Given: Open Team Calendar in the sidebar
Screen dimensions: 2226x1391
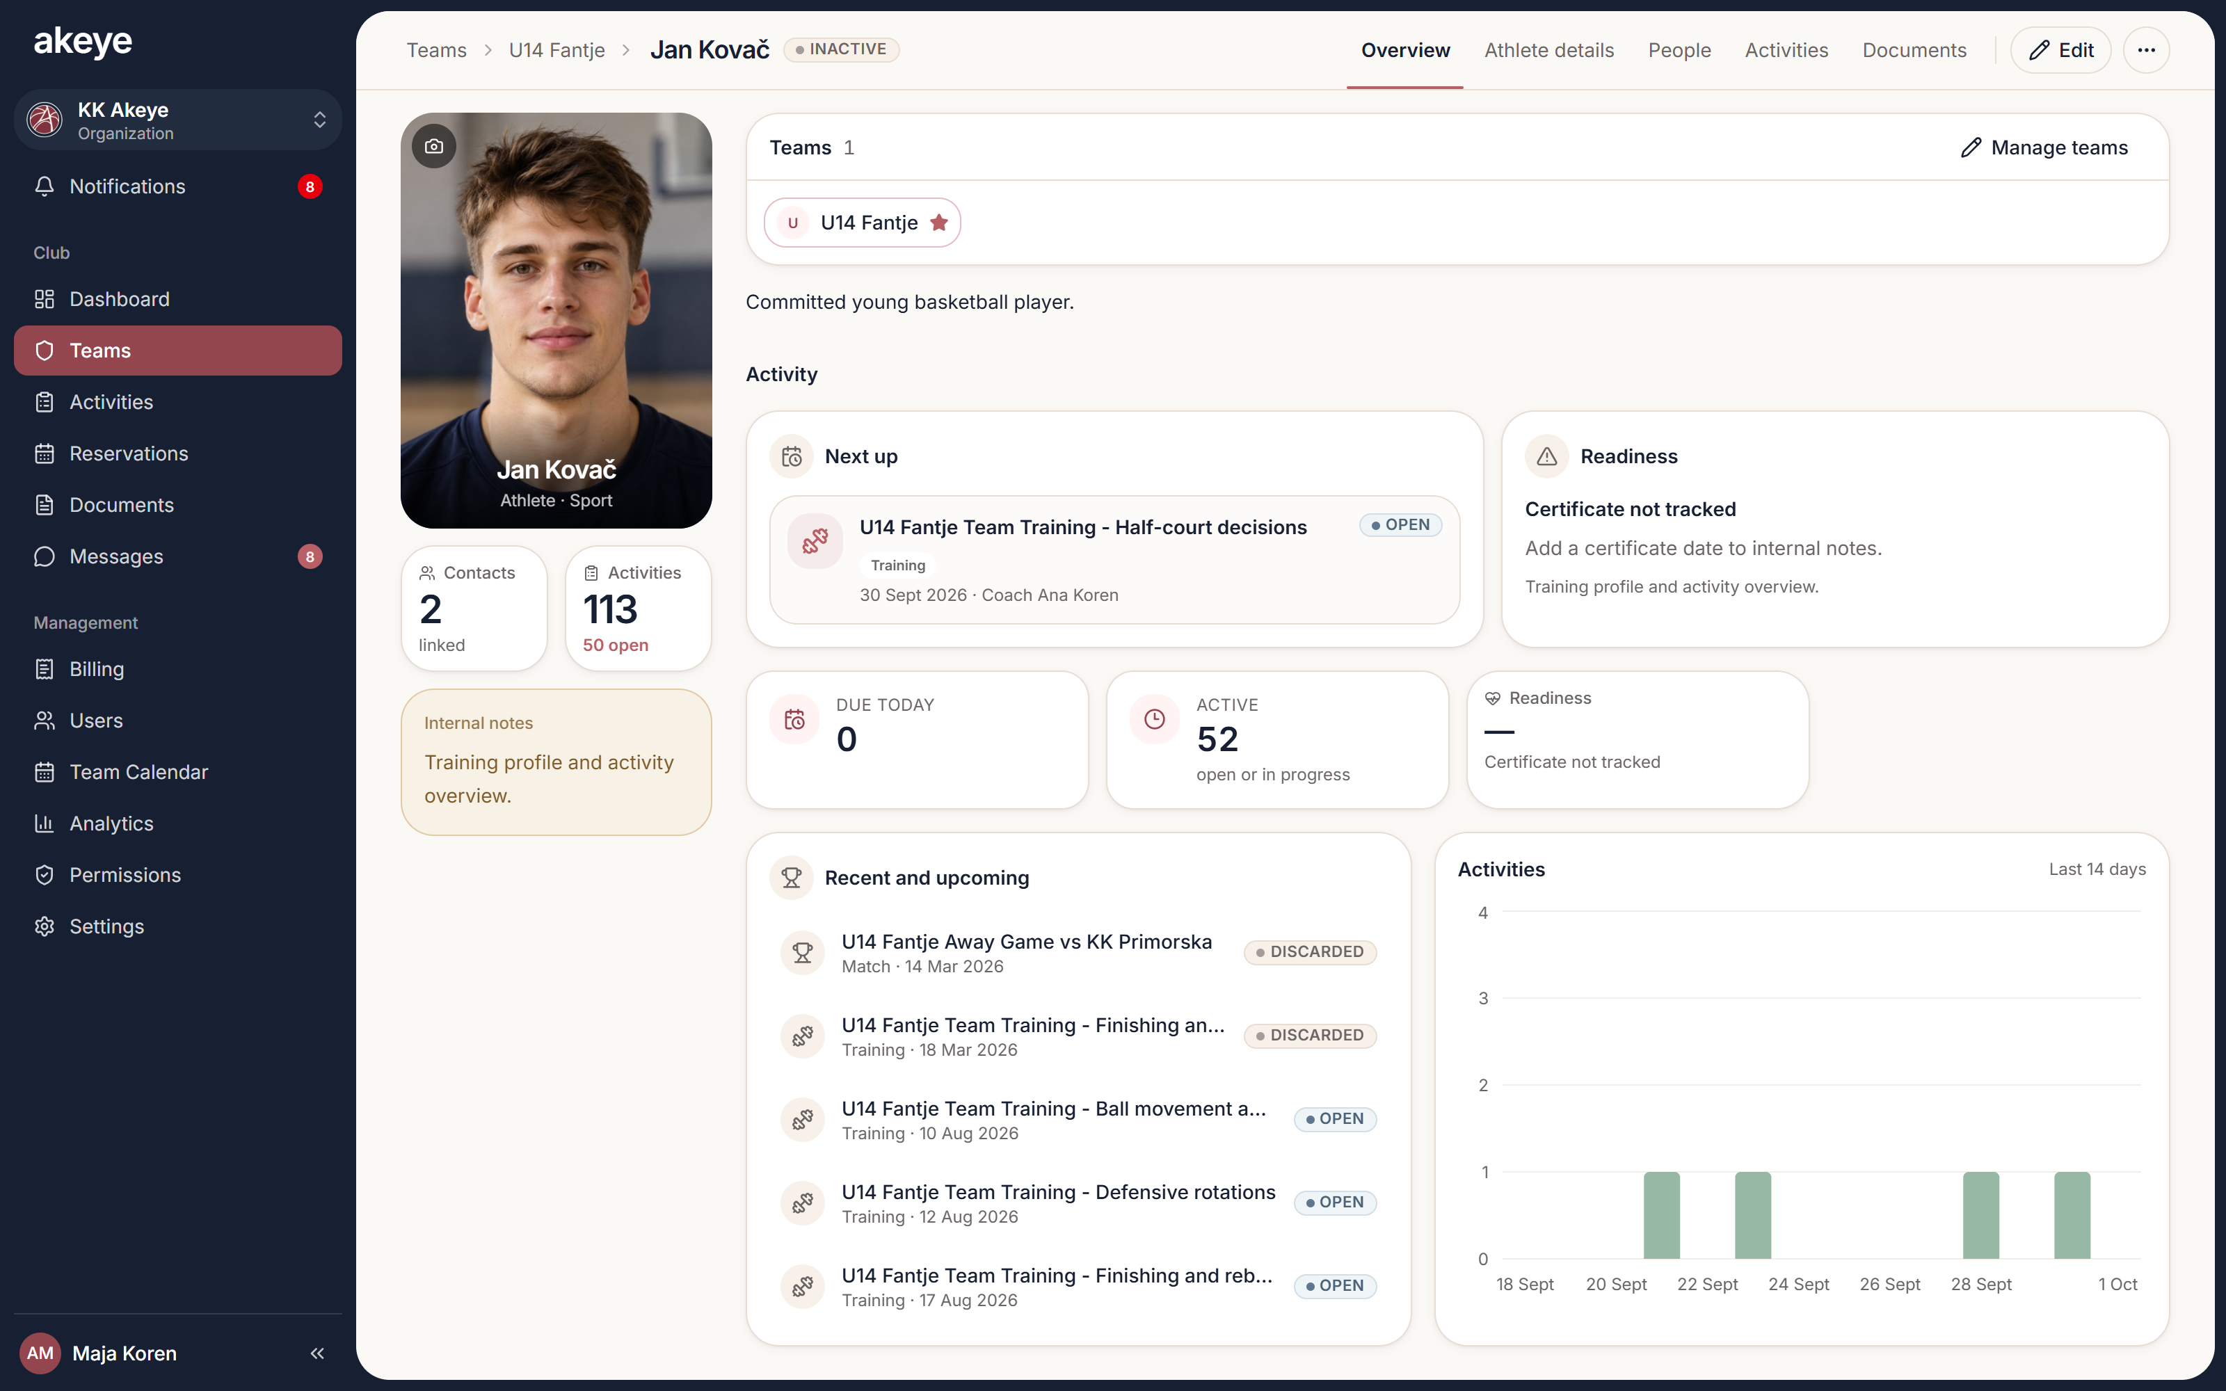Looking at the screenshot, I should pyautogui.click(x=177, y=772).
